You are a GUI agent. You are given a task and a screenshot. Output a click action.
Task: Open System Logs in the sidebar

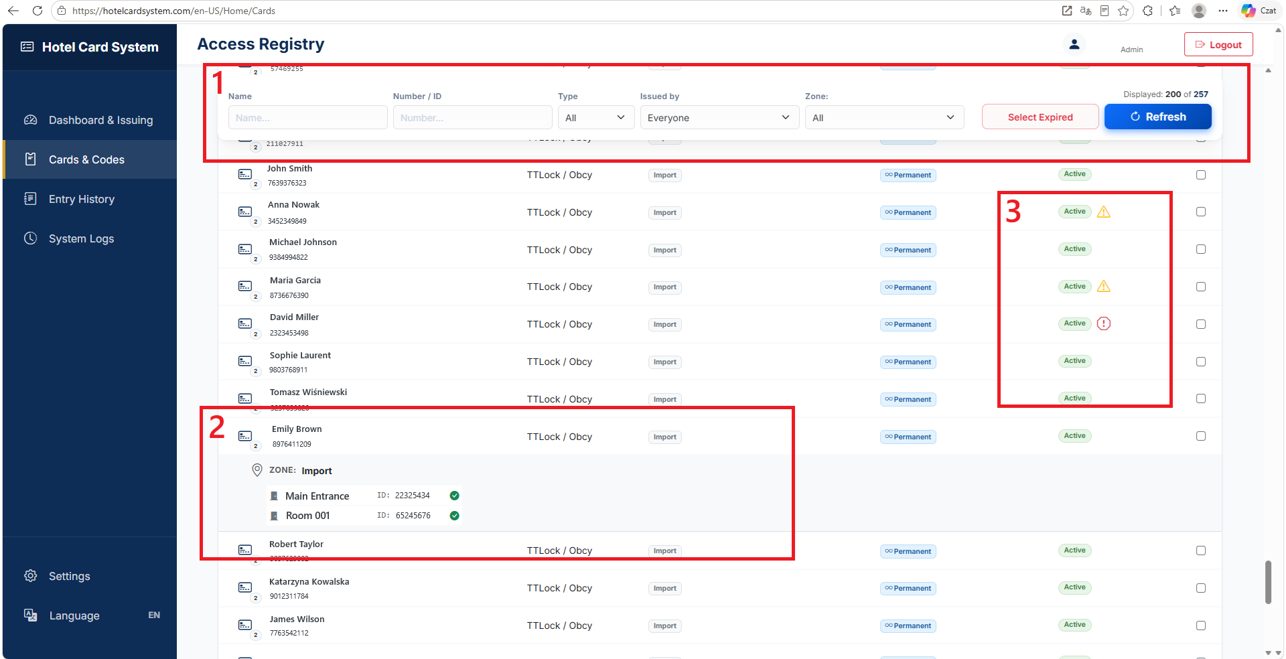click(90, 238)
